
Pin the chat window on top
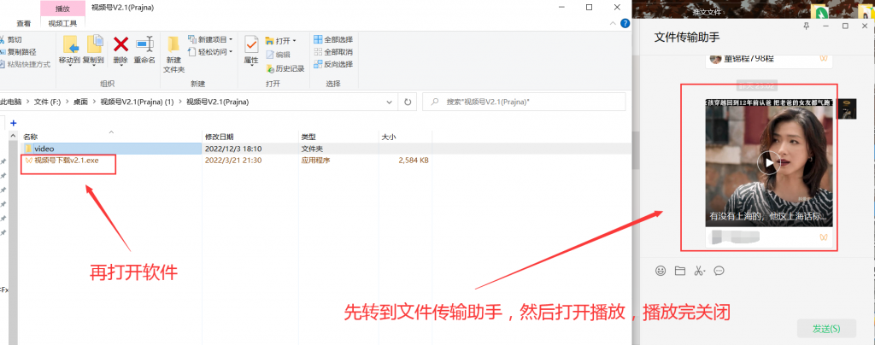tap(806, 26)
